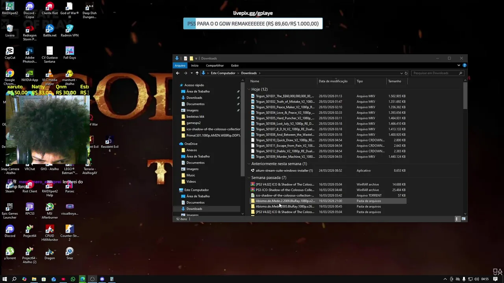Open the Exibir ribbon tab
Screen dimensions: 504x283
pyautogui.click(x=235, y=66)
